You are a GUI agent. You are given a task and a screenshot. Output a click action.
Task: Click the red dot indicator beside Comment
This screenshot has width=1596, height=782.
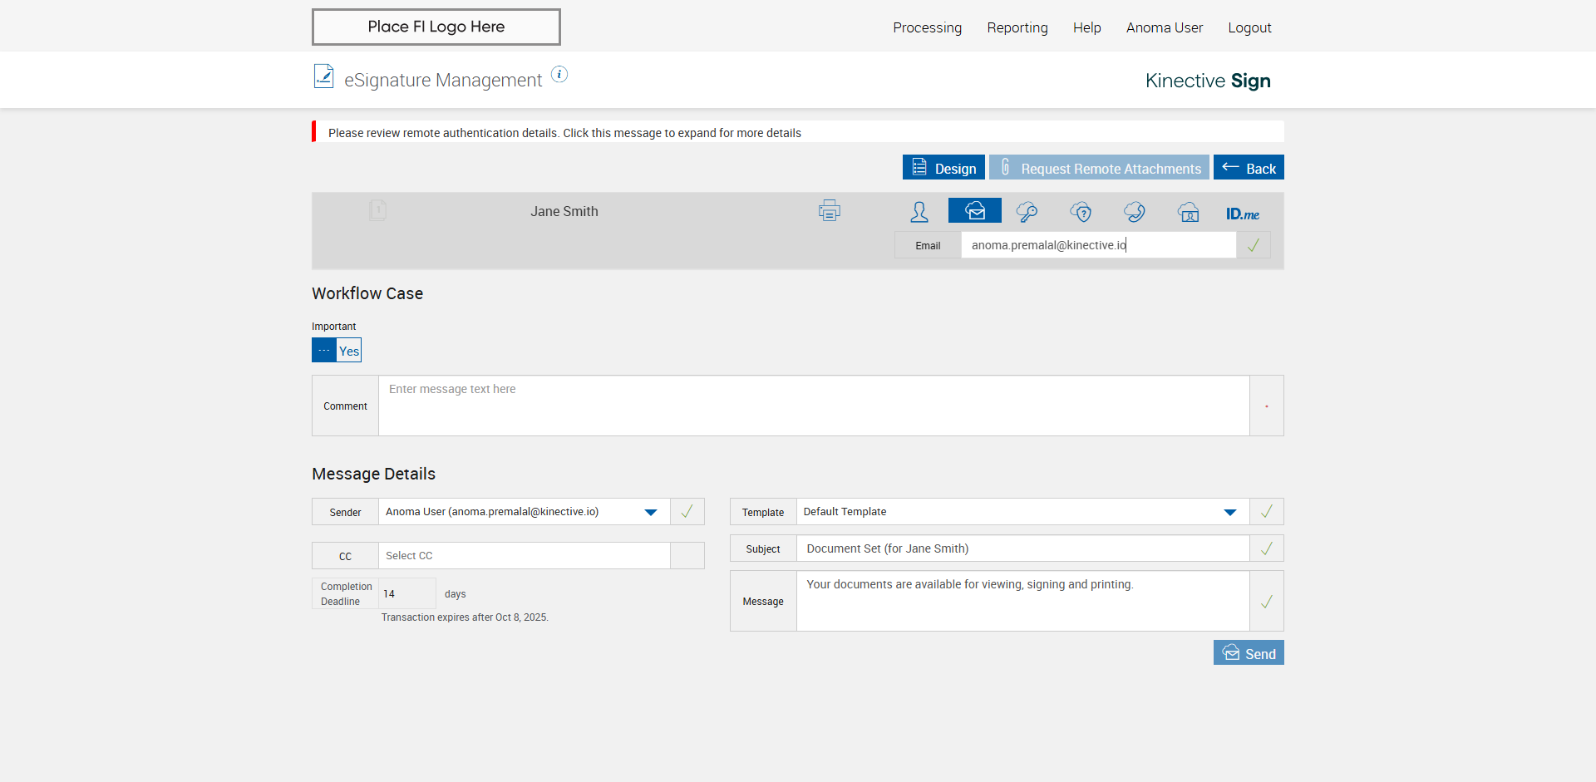click(x=1266, y=406)
